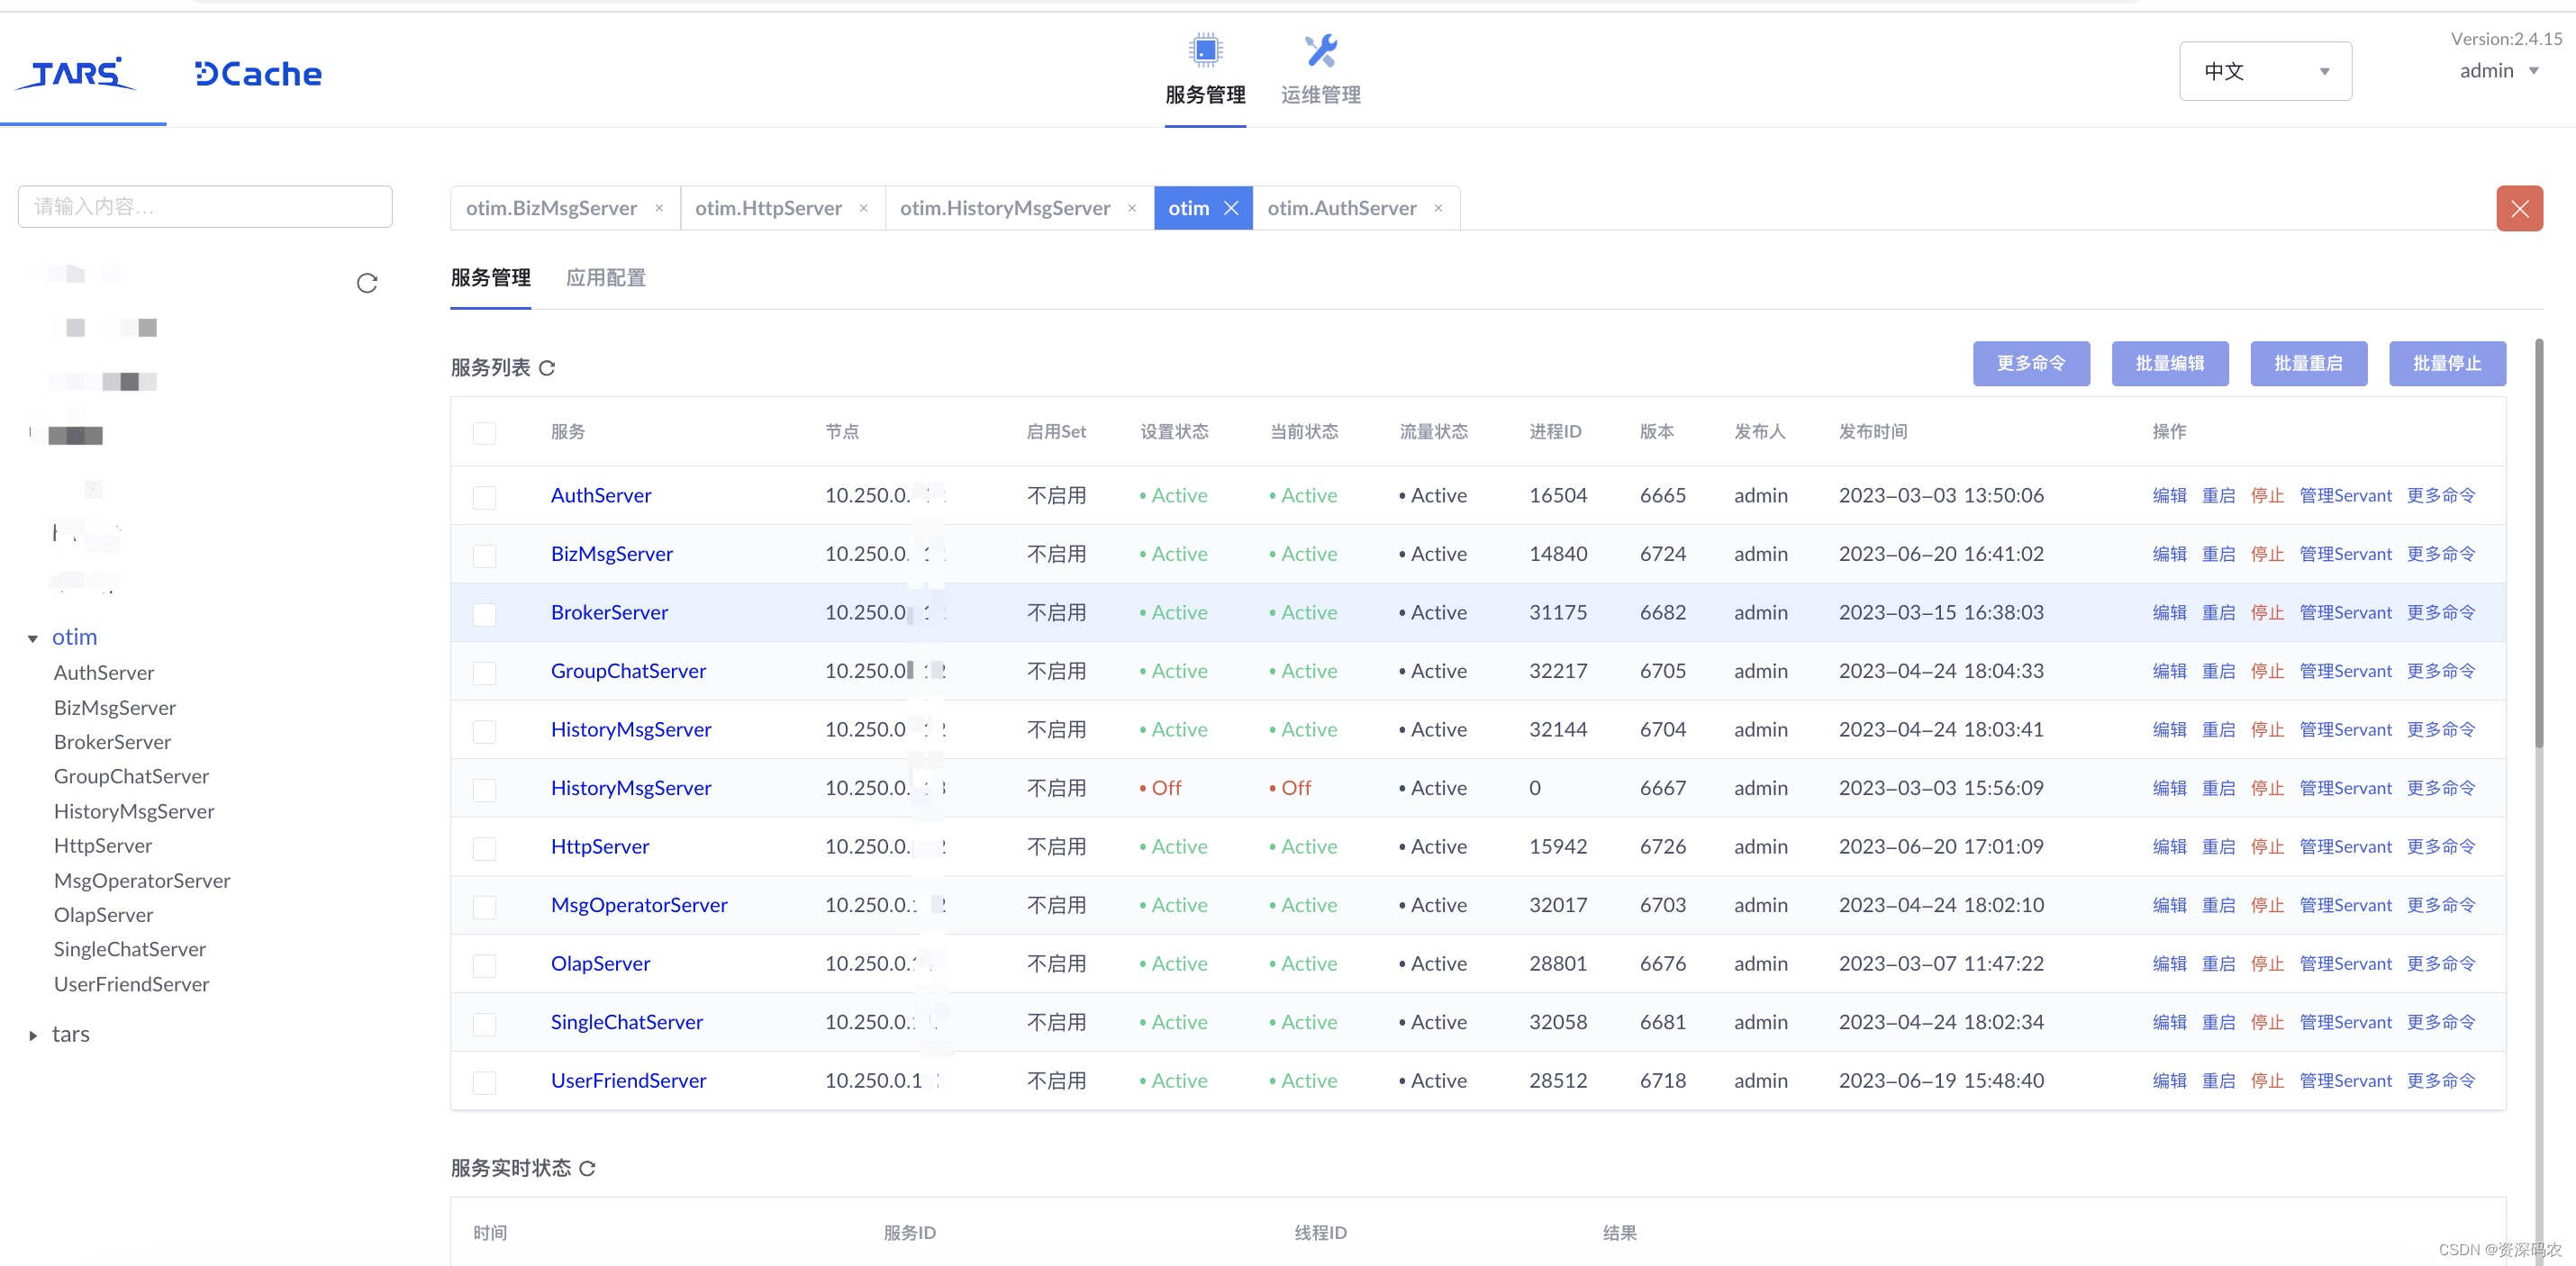The width and height of the screenshot is (2576, 1266).
Task: Close the otim.HistoryMsgServer tab
Action: (1132, 208)
